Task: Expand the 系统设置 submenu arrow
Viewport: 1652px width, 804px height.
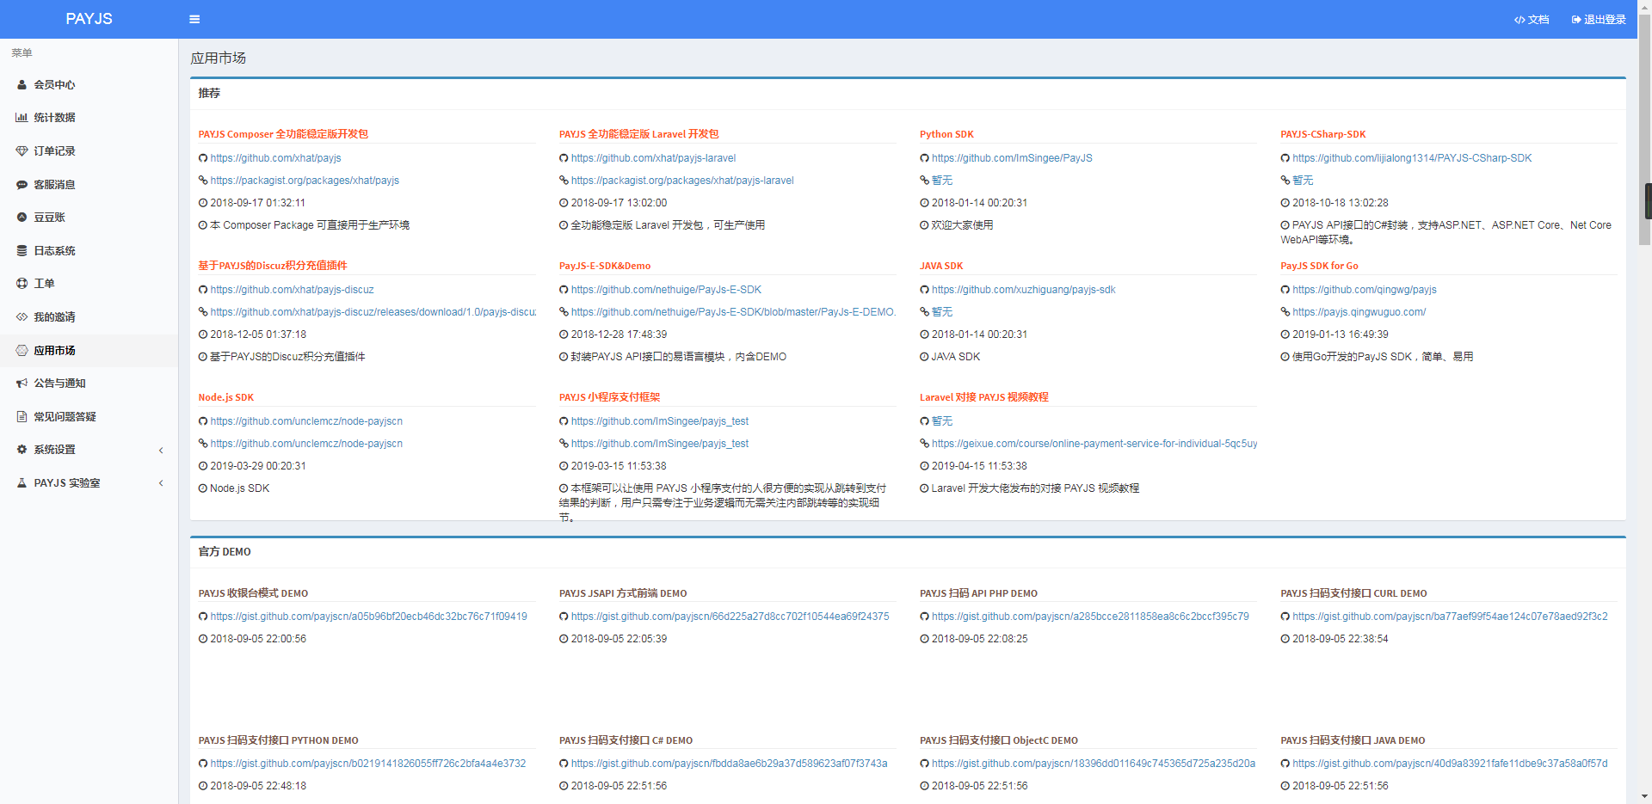Action: (161, 451)
